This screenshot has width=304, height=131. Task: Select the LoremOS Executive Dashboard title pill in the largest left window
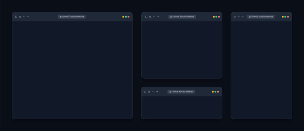(72, 17)
